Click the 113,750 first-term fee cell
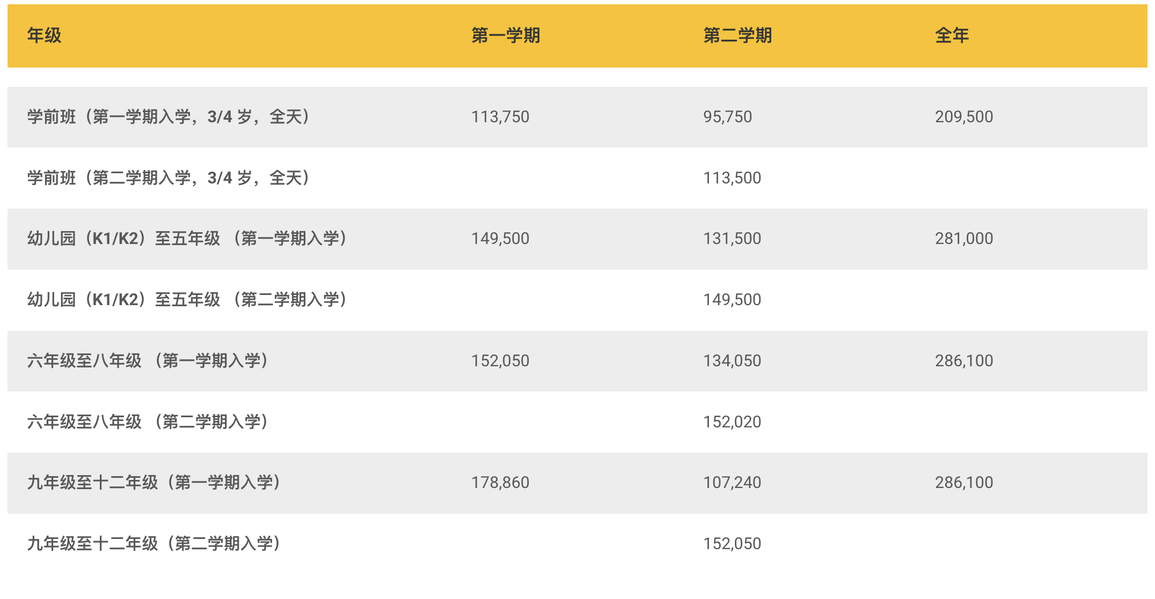This screenshot has width=1155, height=599. click(500, 117)
